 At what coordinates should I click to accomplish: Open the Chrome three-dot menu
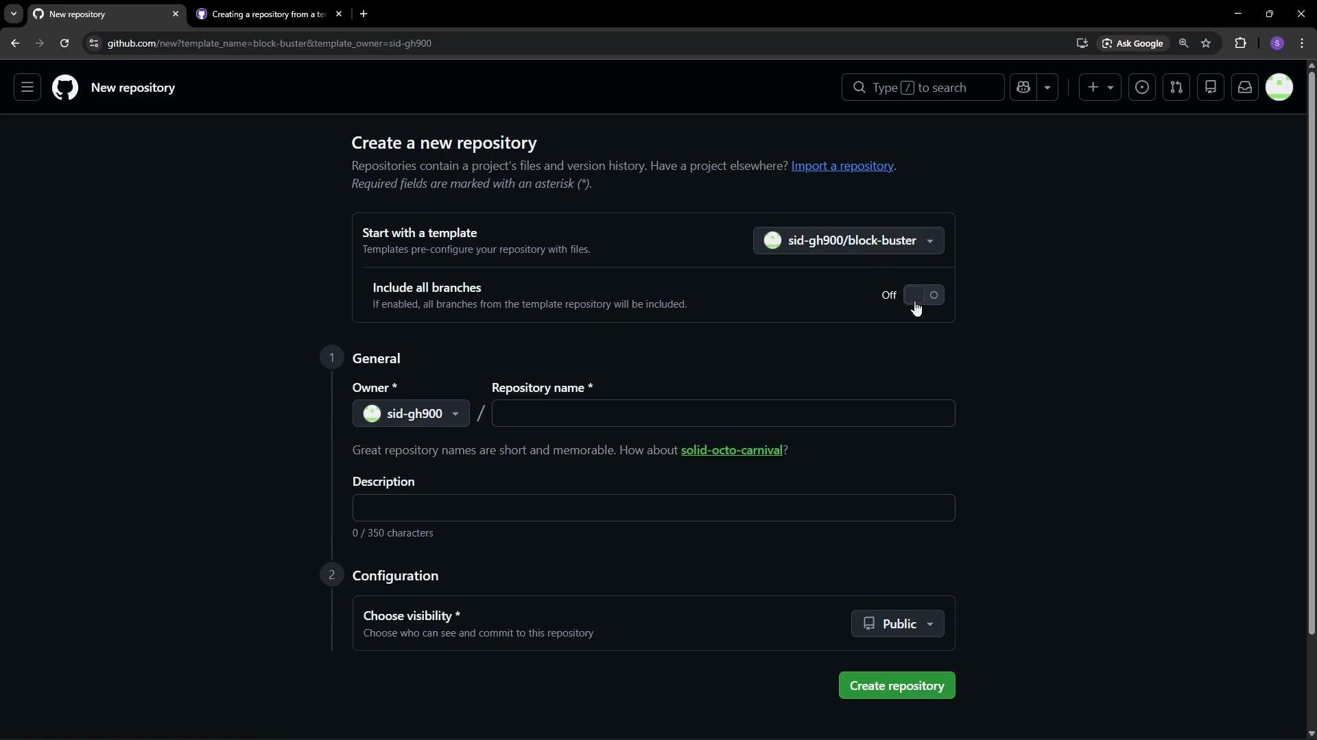pos(1302,43)
